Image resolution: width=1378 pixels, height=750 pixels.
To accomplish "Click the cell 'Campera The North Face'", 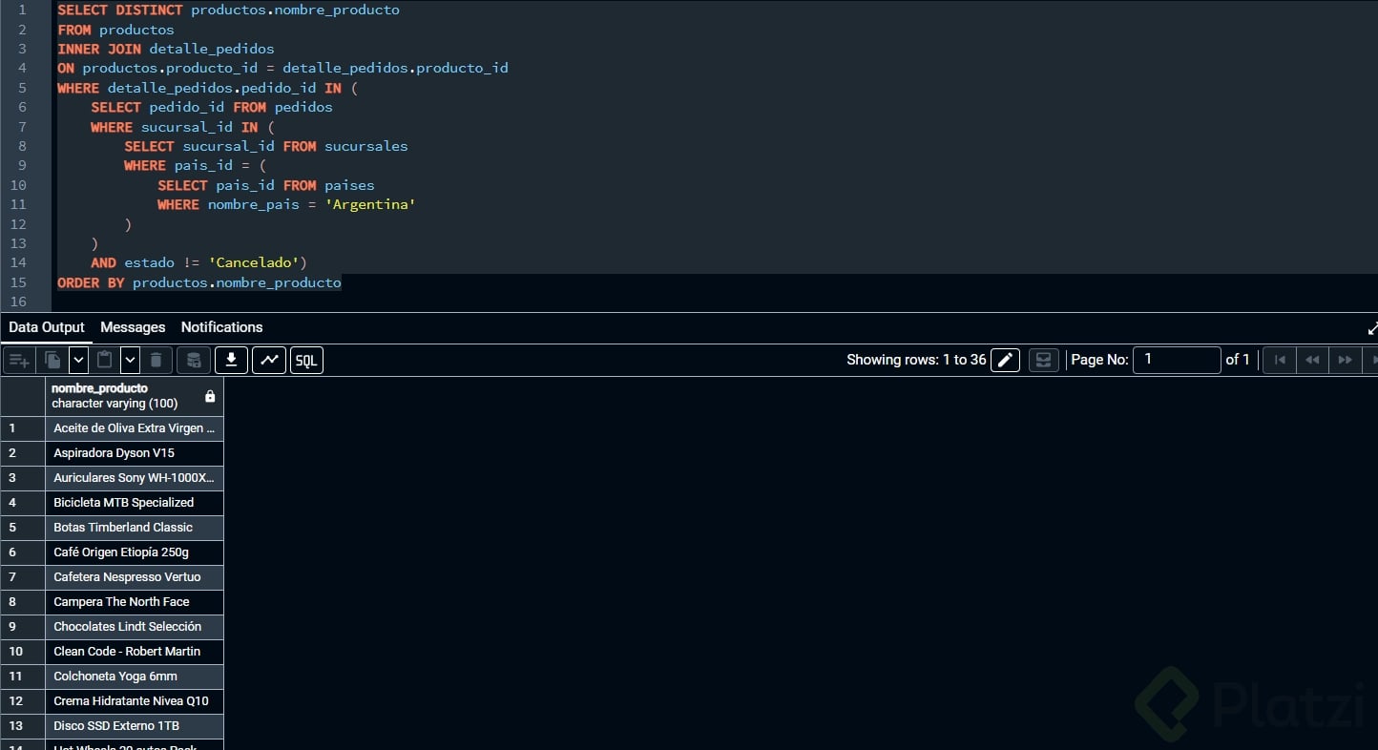I will click(135, 602).
